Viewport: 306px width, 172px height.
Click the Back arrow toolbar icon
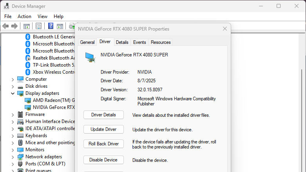point(5,26)
